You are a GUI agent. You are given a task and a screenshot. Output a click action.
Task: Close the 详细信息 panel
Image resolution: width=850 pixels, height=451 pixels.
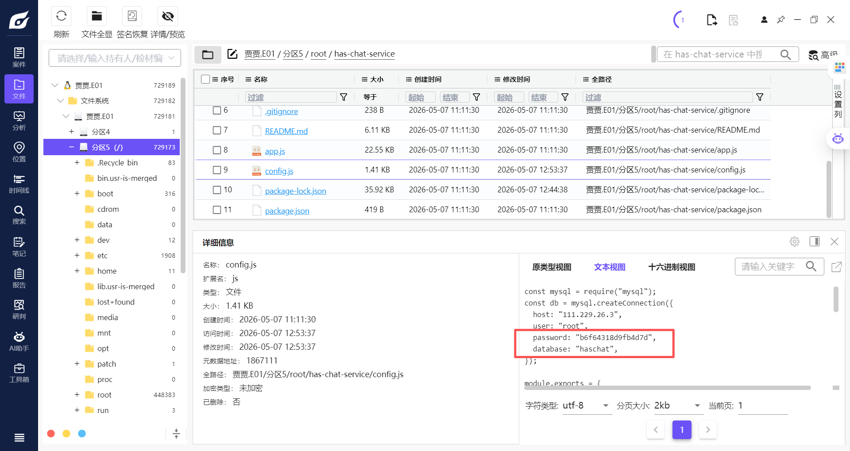click(835, 241)
